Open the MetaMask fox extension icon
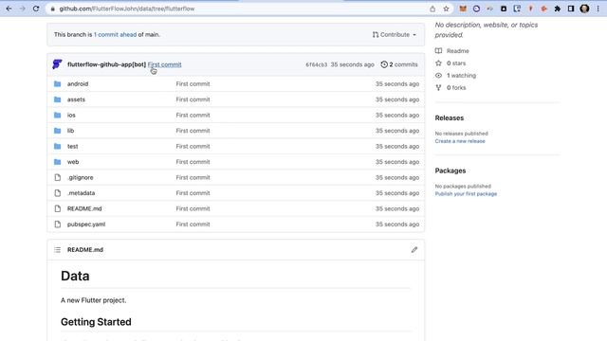 pyautogui.click(x=463, y=9)
